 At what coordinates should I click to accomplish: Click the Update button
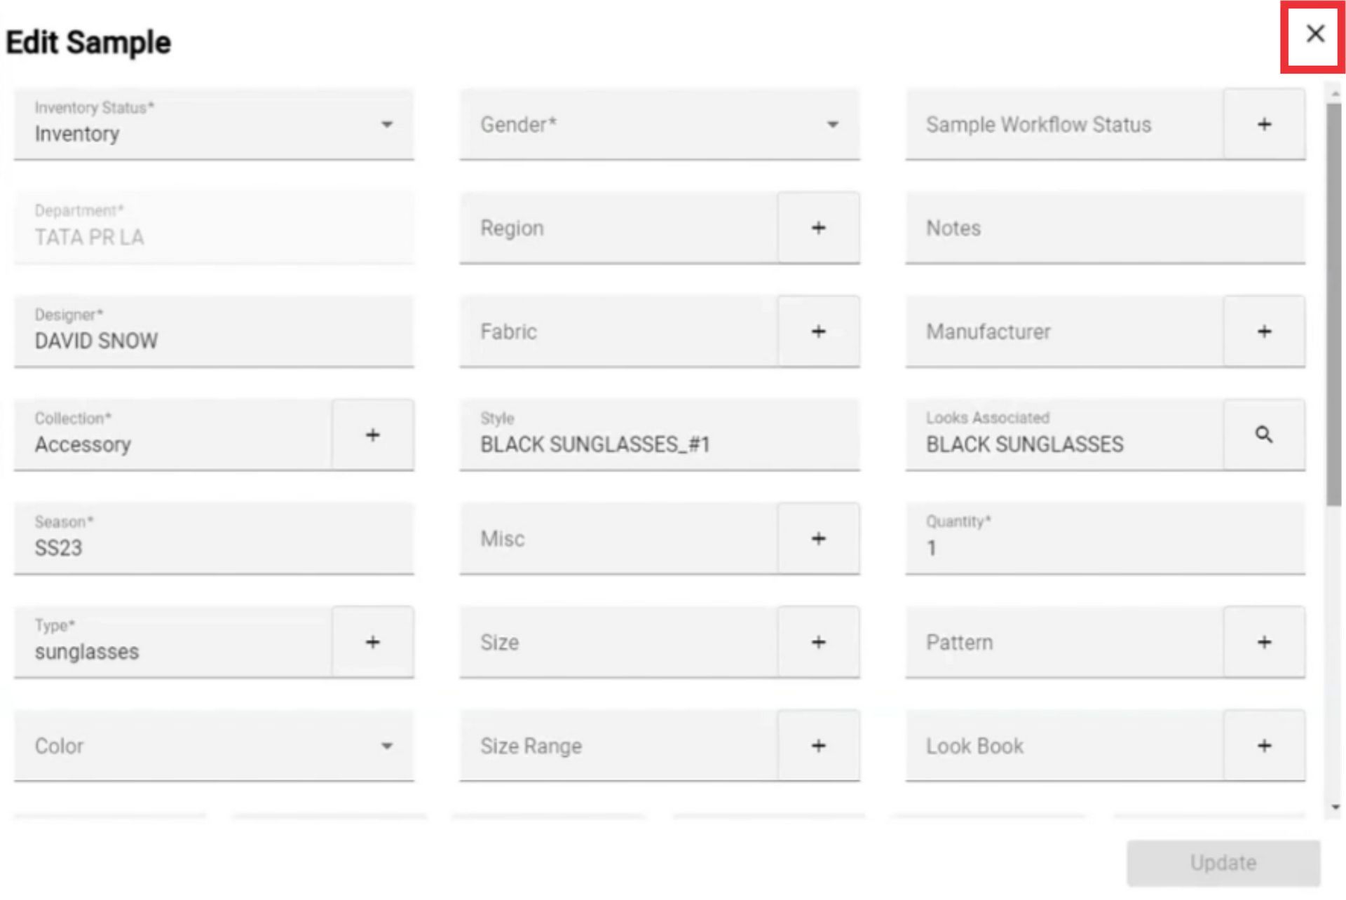point(1223,862)
